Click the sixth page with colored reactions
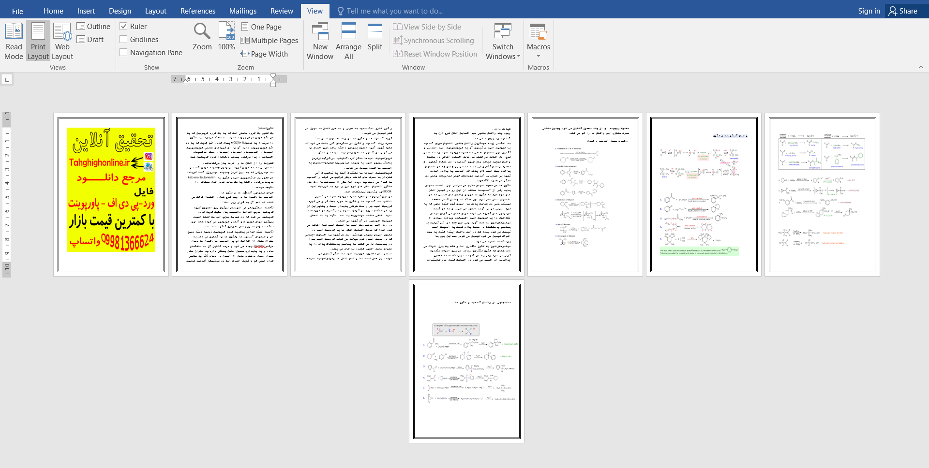Image resolution: width=929 pixels, height=468 pixels. 704,194
